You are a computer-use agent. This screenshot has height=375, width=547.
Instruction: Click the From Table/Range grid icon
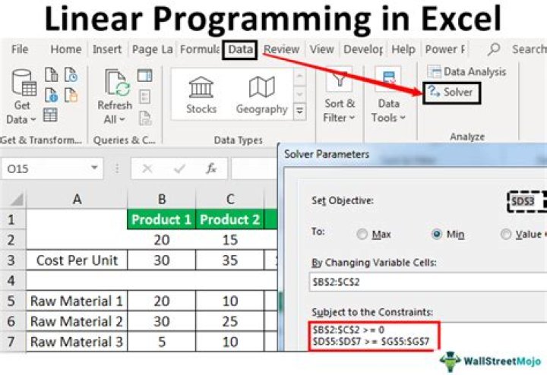(50, 115)
